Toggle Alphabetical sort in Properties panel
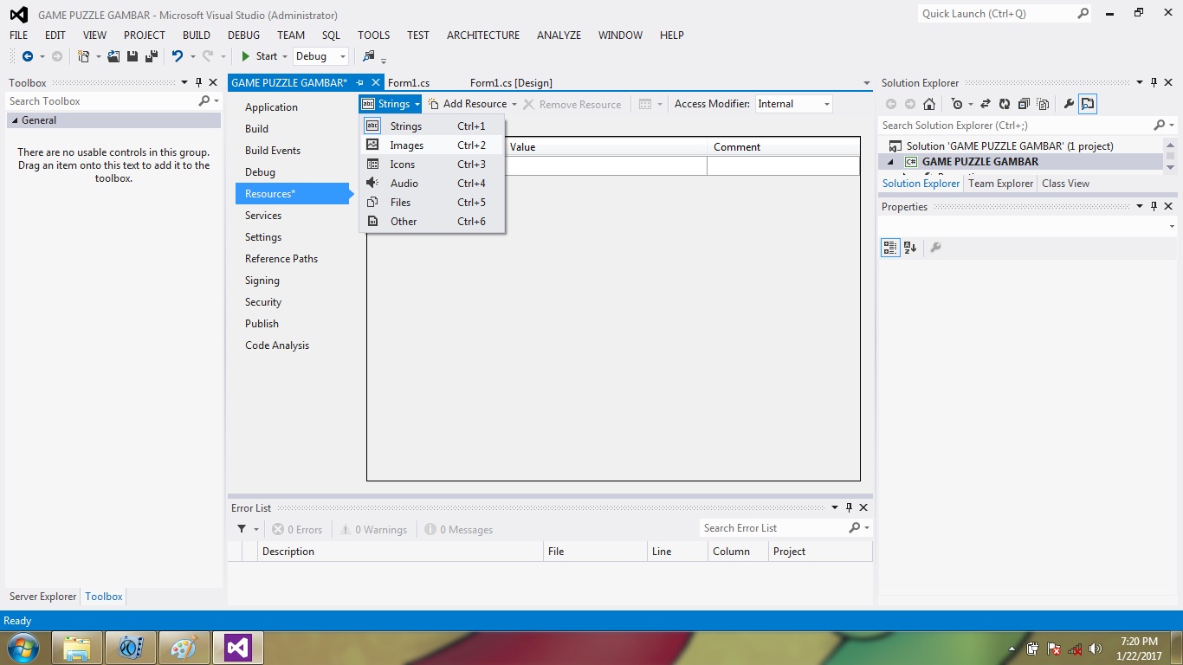The image size is (1183, 665). (x=910, y=248)
